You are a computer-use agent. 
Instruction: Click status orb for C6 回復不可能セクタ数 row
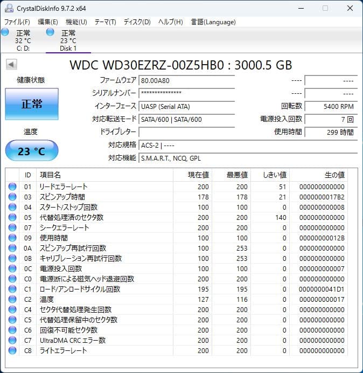(12, 330)
